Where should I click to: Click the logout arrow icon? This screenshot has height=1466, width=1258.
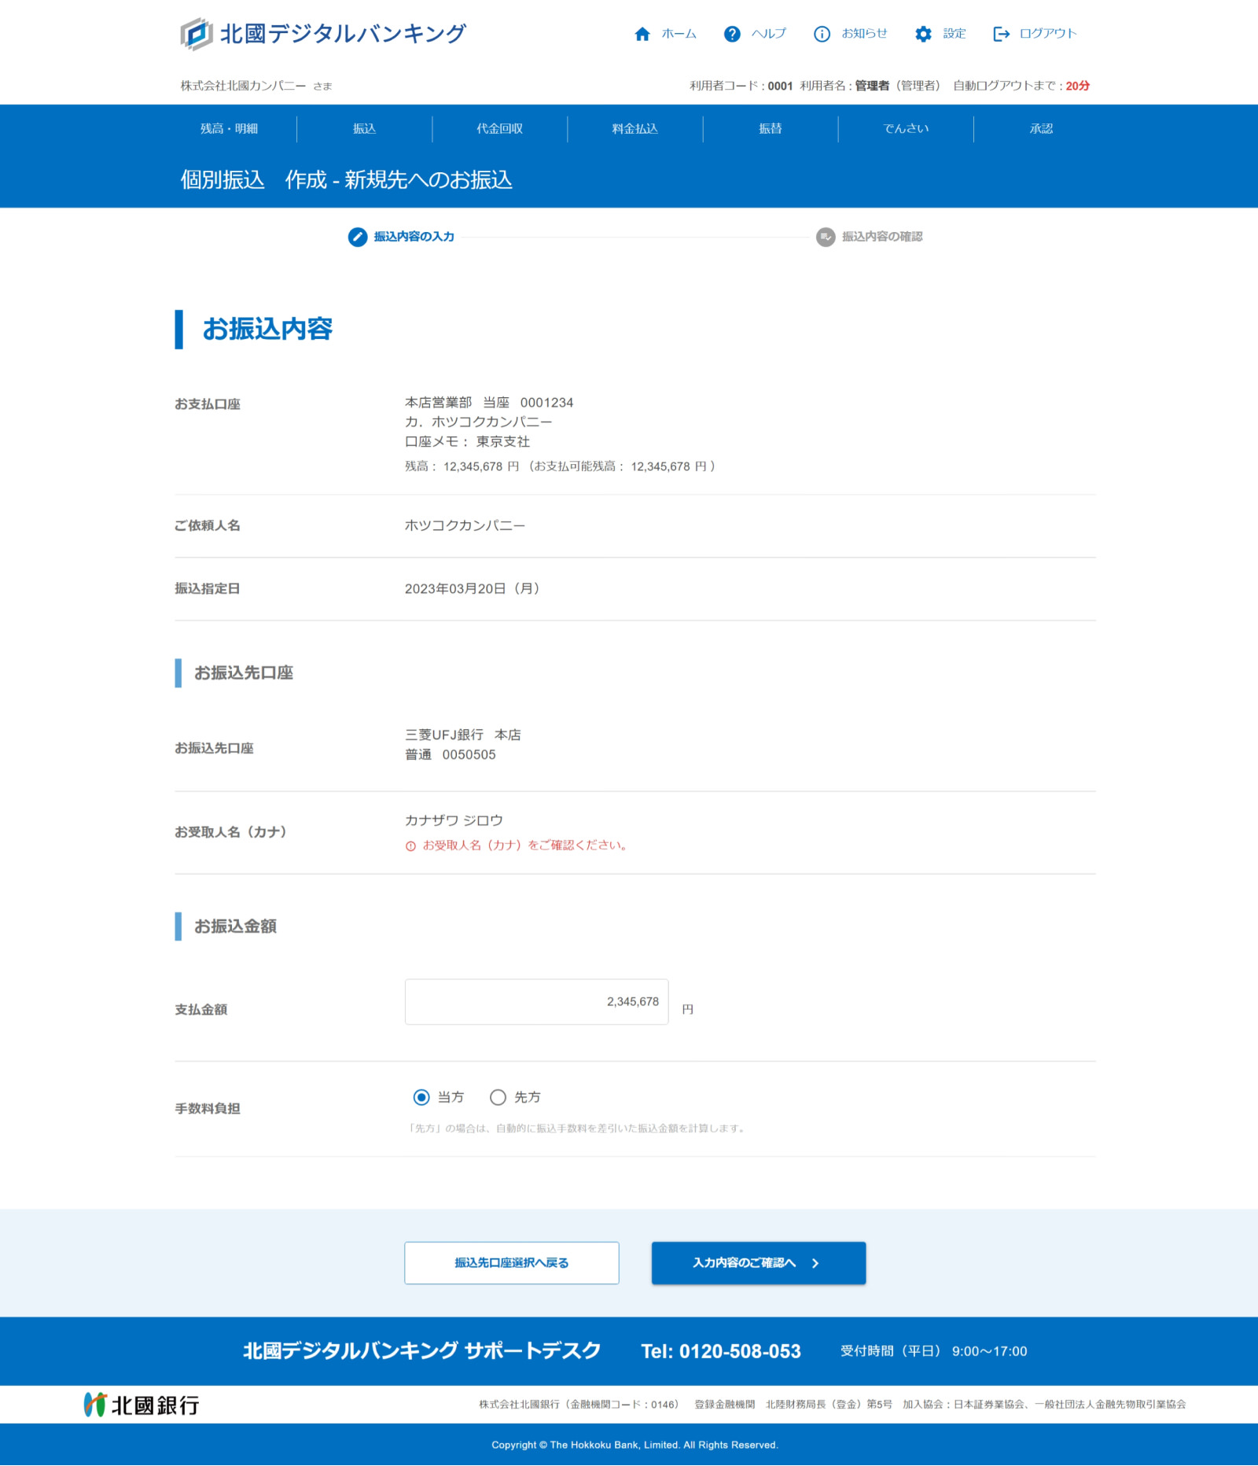click(1001, 34)
